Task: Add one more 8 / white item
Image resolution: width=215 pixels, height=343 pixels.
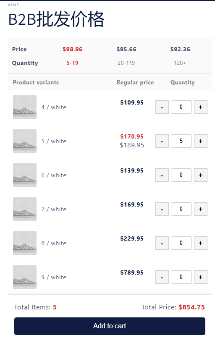Action: pos(201,243)
